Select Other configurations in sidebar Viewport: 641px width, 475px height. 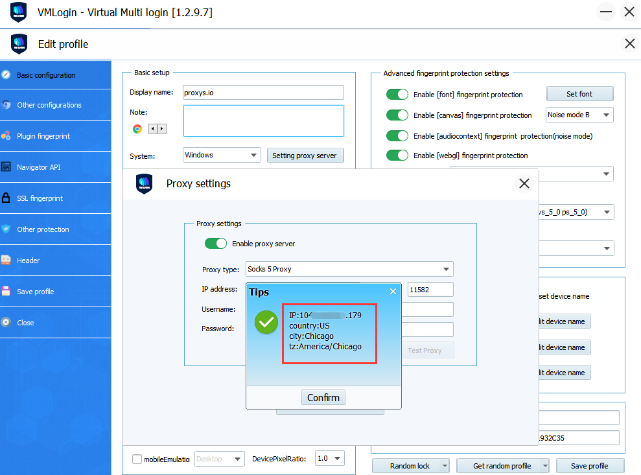(x=49, y=105)
